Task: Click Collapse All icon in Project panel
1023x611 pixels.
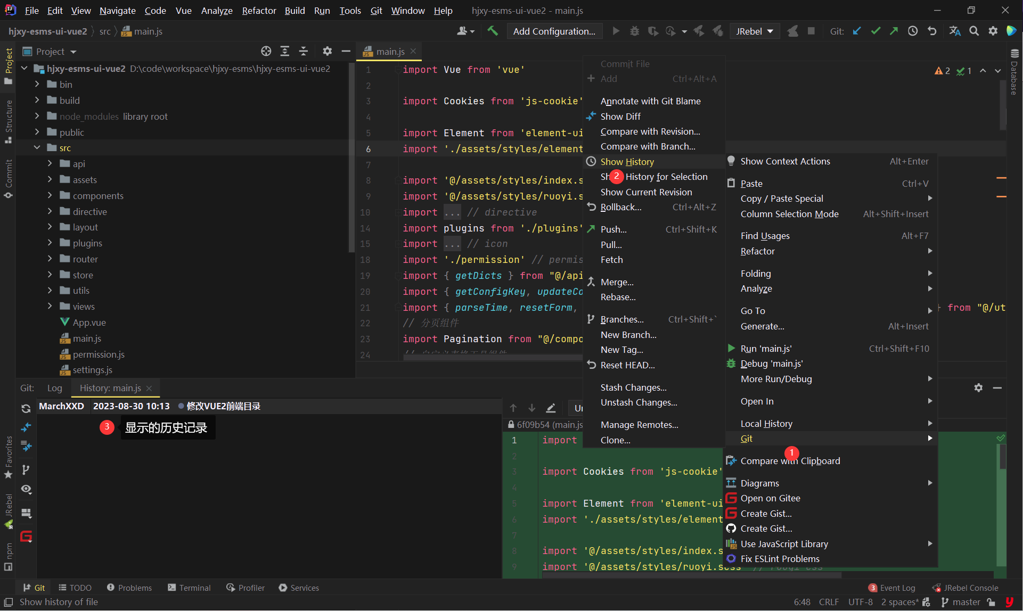Action: pyautogui.click(x=304, y=51)
